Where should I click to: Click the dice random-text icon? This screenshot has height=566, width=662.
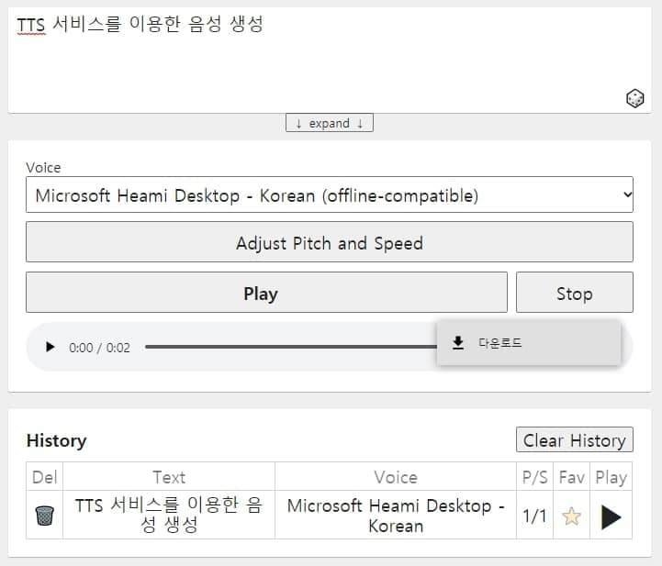[x=634, y=99]
